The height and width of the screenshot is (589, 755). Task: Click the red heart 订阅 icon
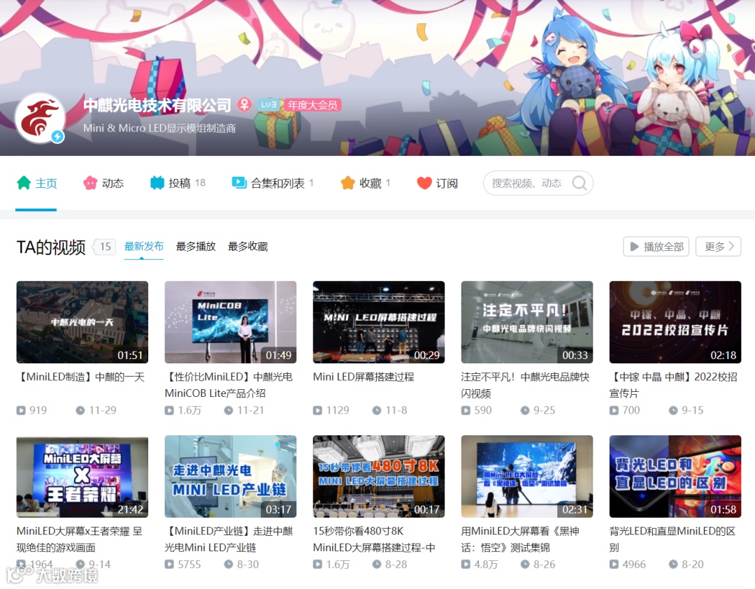(x=424, y=183)
